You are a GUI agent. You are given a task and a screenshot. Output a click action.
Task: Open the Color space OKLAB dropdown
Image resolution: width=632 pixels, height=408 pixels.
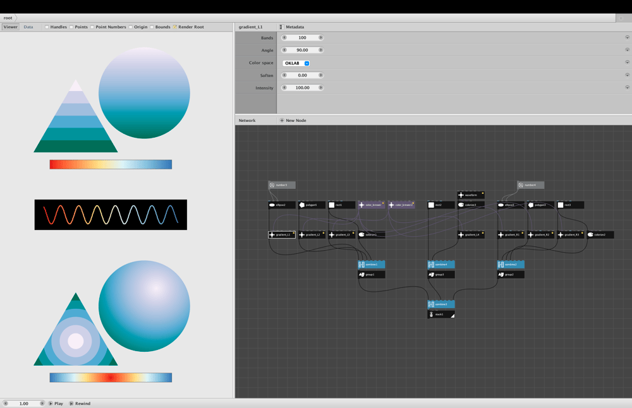click(x=296, y=63)
